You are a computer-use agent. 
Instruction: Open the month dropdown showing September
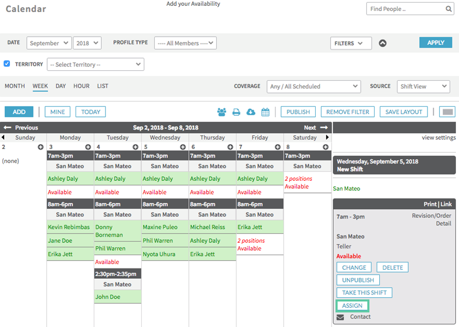pos(49,43)
